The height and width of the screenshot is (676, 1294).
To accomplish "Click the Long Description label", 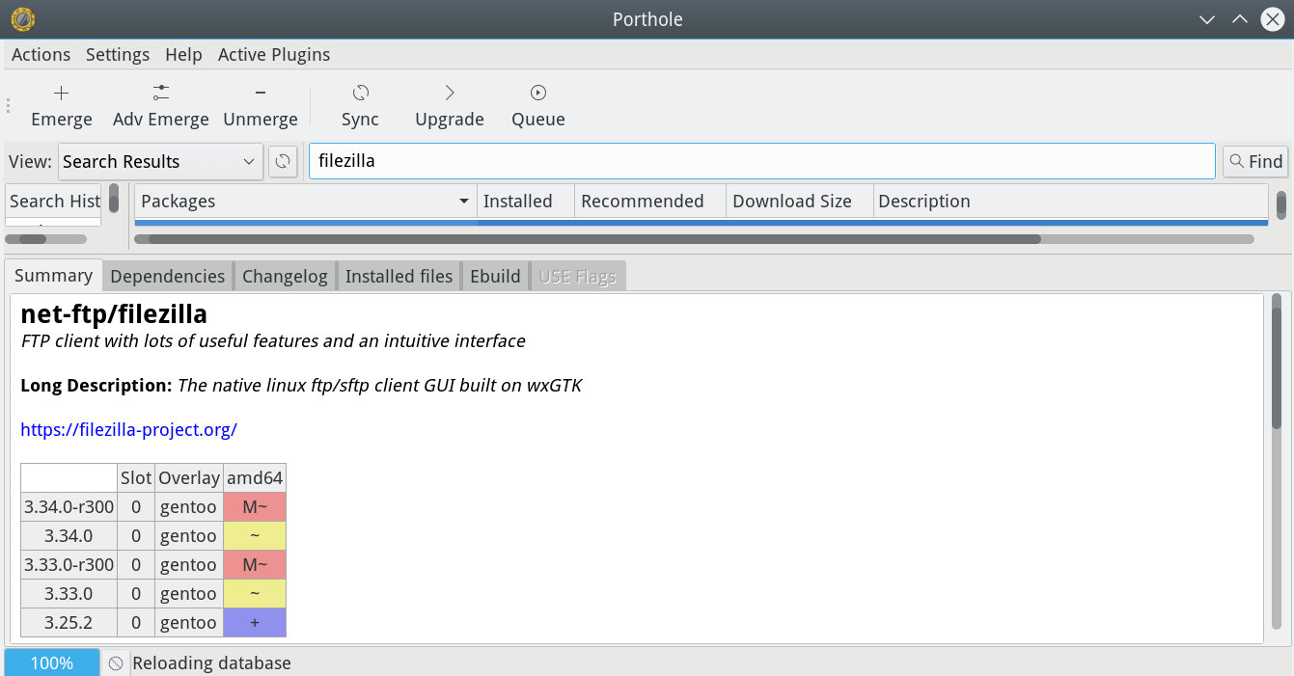I will [x=96, y=386].
